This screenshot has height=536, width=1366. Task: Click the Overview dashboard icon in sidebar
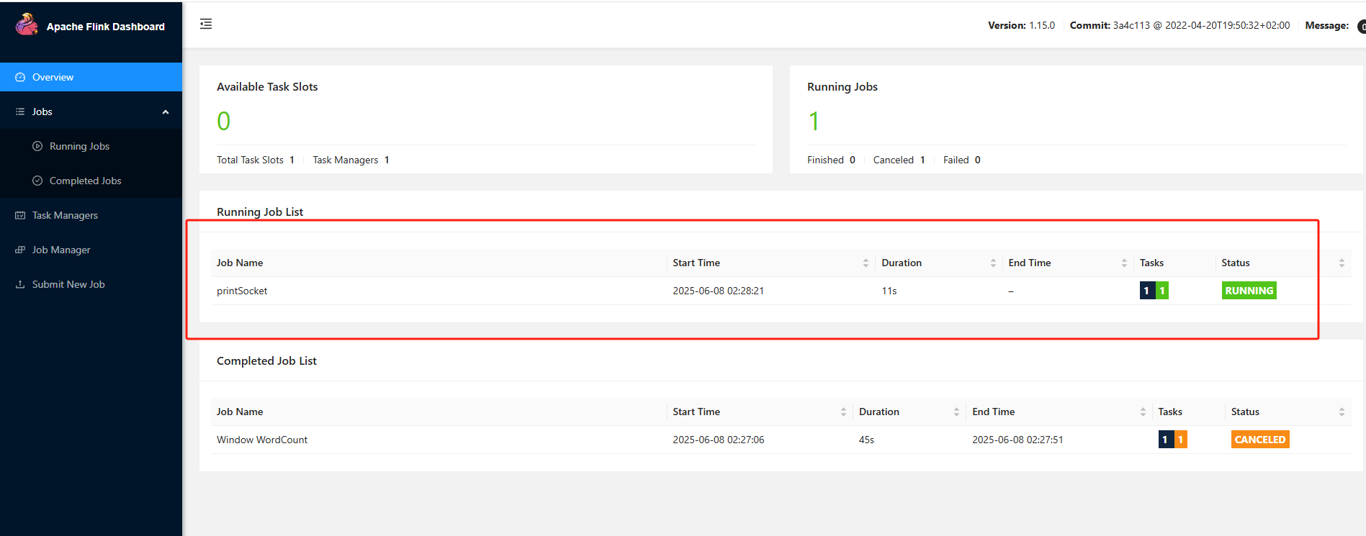(x=20, y=77)
